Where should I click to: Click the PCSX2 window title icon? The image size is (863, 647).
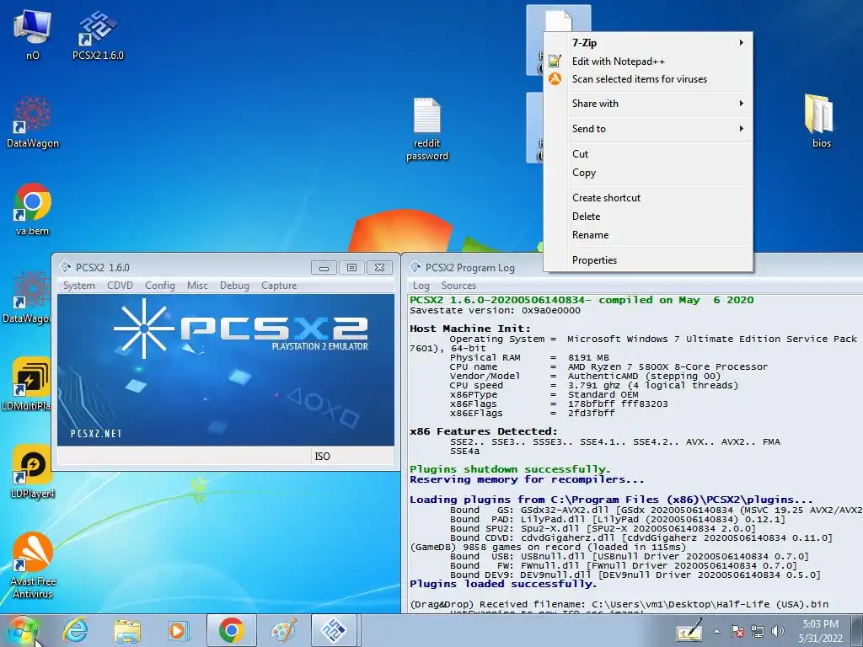coord(65,267)
